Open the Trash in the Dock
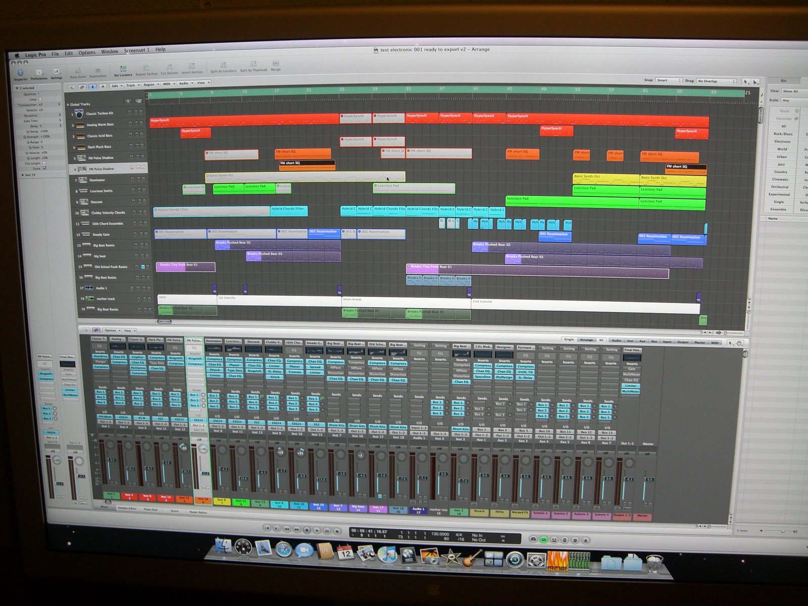This screenshot has height=606, width=808. pyautogui.click(x=654, y=563)
